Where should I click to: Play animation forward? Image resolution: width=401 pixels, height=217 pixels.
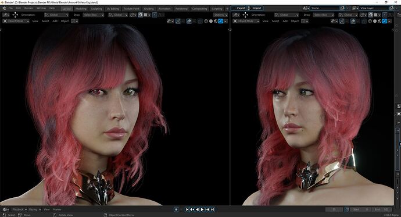click(202, 209)
